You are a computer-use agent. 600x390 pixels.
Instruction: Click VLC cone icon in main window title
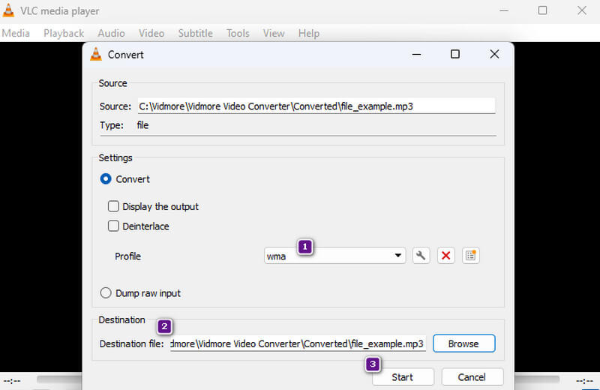tap(8, 10)
